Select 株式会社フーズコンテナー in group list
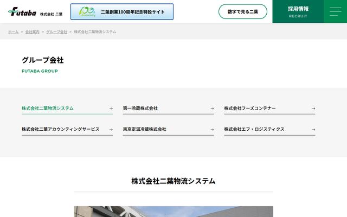 pos(269,108)
